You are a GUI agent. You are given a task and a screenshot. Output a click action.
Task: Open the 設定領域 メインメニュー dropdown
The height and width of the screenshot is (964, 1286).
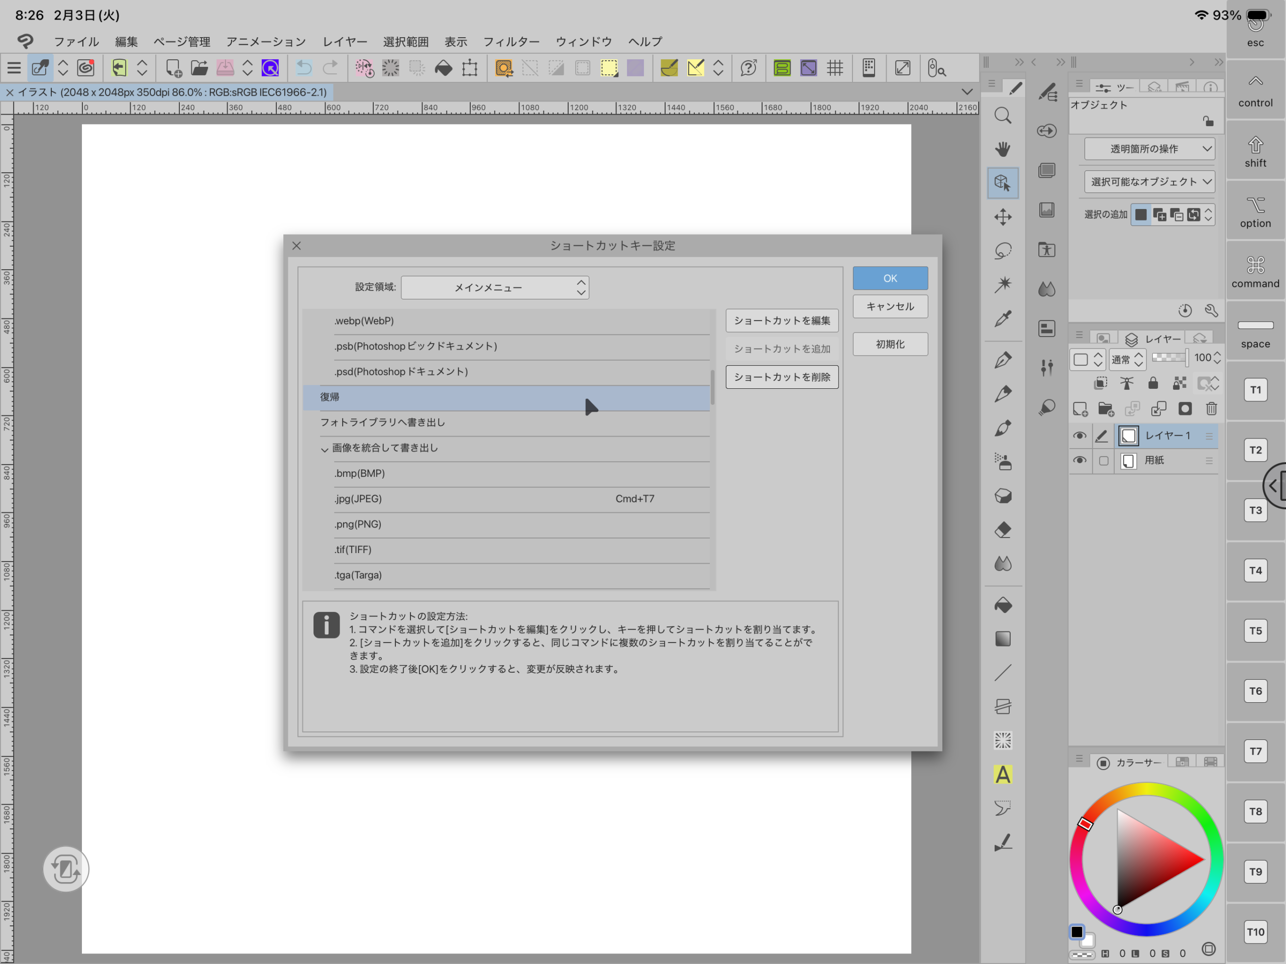tap(495, 287)
